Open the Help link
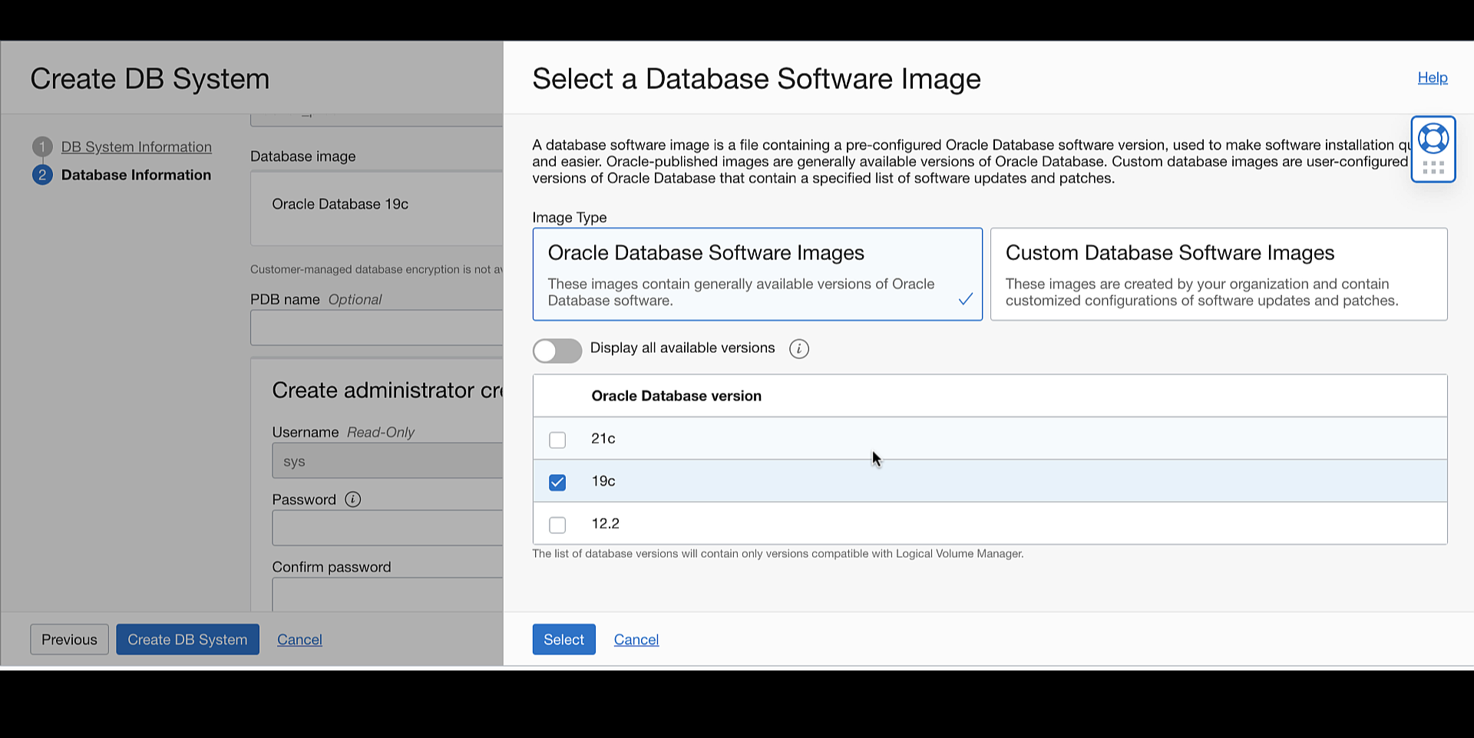Viewport: 1474px width, 738px height. pyautogui.click(x=1433, y=77)
